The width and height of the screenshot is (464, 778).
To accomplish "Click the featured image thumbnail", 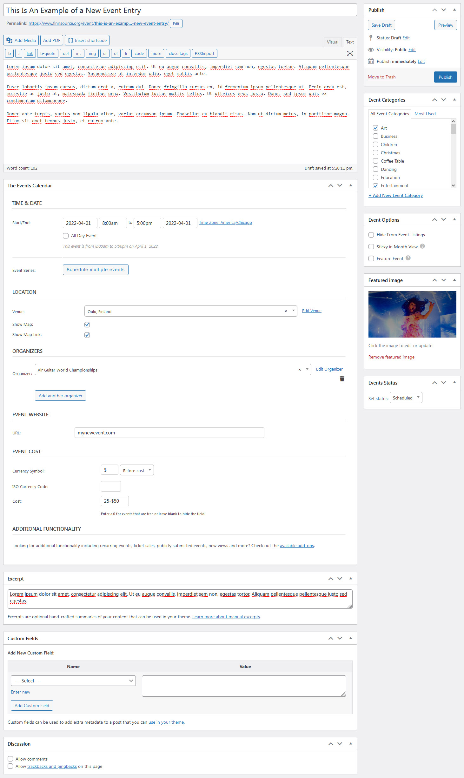I will point(412,314).
